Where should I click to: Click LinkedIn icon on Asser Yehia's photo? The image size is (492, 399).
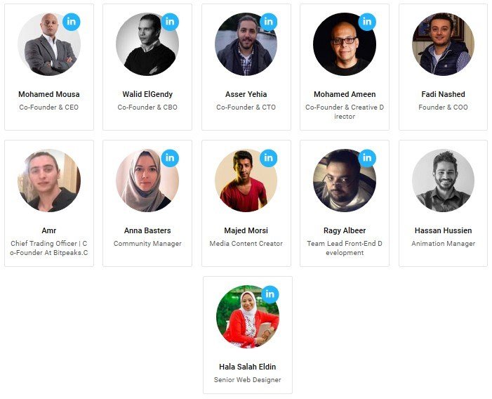coord(268,22)
